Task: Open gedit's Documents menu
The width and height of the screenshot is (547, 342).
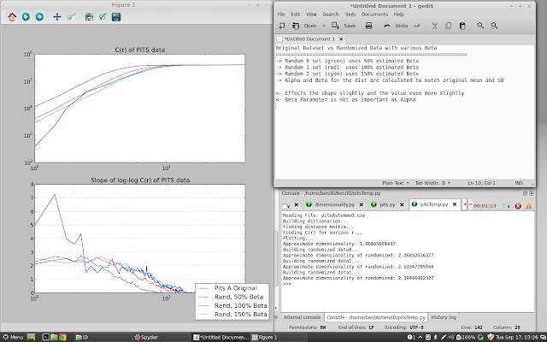Action: click(374, 15)
